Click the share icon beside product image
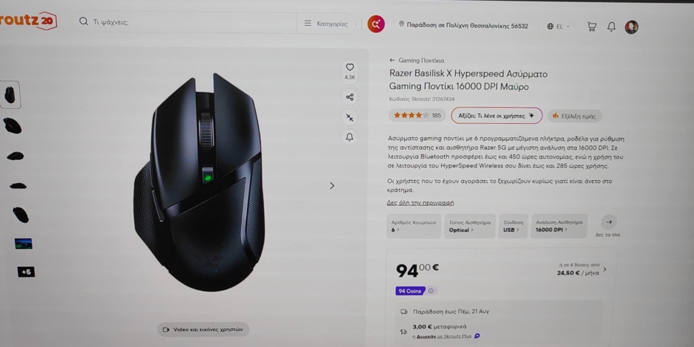Viewport: 694px width, 347px height. (350, 97)
